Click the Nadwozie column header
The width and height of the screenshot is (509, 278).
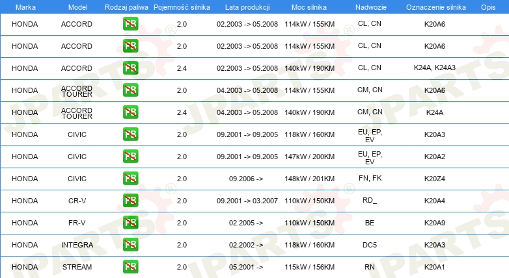coord(371,7)
